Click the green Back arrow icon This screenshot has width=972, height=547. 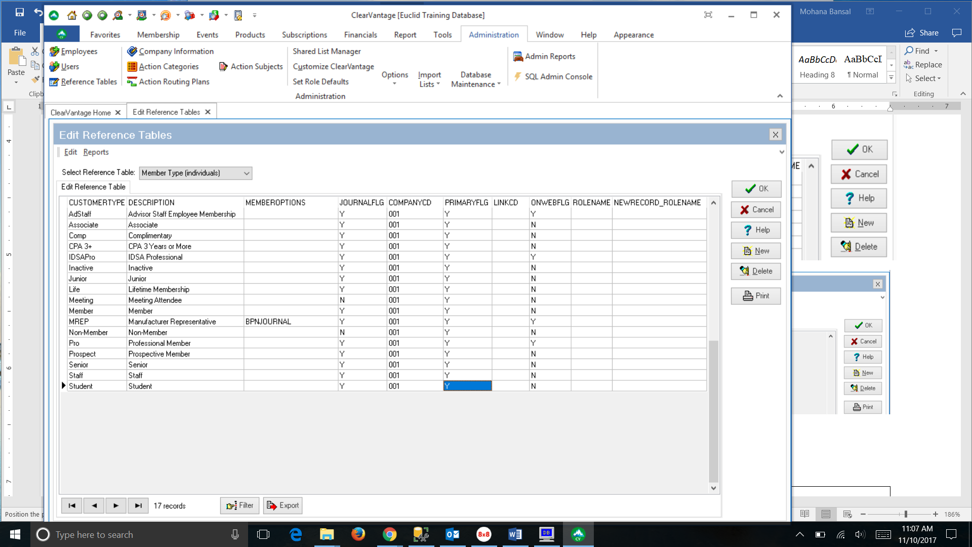coord(87,15)
